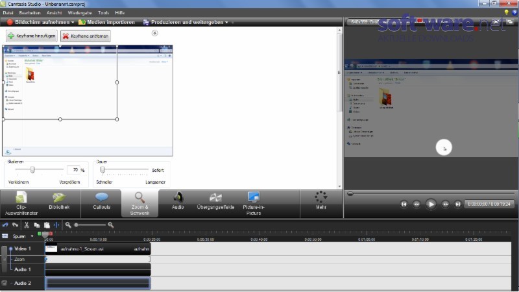The width and height of the screenshot is (519, 292).
Task: Click timeline zoom in magnifier
Action: (110, 225)
